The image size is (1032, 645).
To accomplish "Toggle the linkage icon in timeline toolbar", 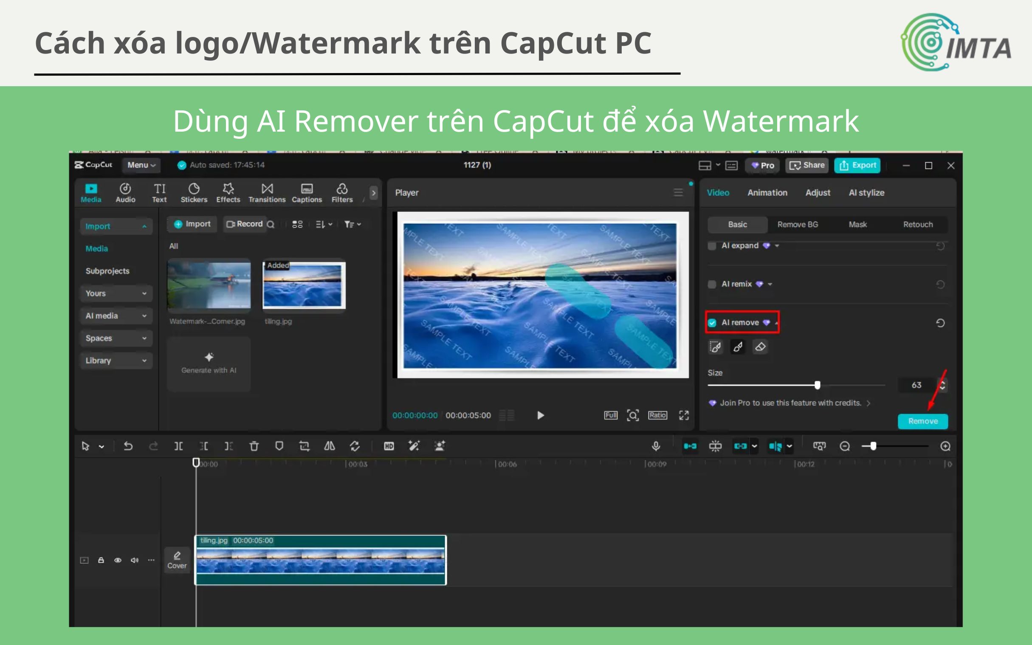I will pos(740,446).
